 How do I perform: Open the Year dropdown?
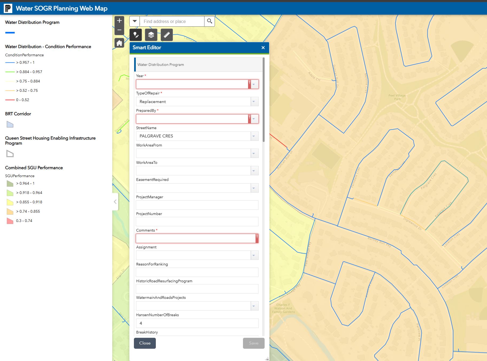255,84
